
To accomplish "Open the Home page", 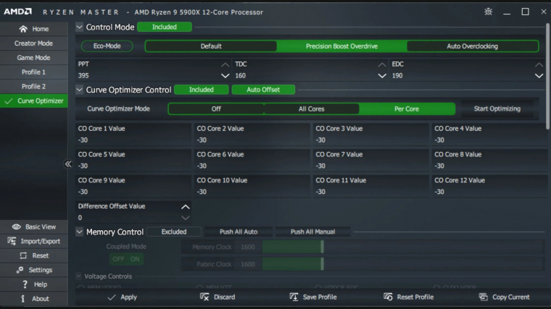I will 34,29.
